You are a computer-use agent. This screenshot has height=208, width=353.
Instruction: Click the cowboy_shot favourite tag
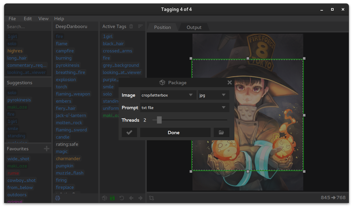pos(21,180)
